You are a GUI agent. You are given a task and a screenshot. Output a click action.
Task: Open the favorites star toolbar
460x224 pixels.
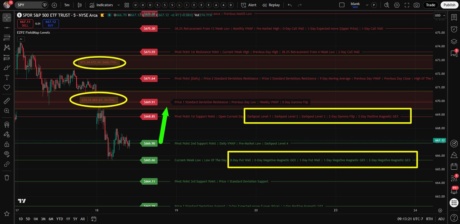tap(7, 213)
